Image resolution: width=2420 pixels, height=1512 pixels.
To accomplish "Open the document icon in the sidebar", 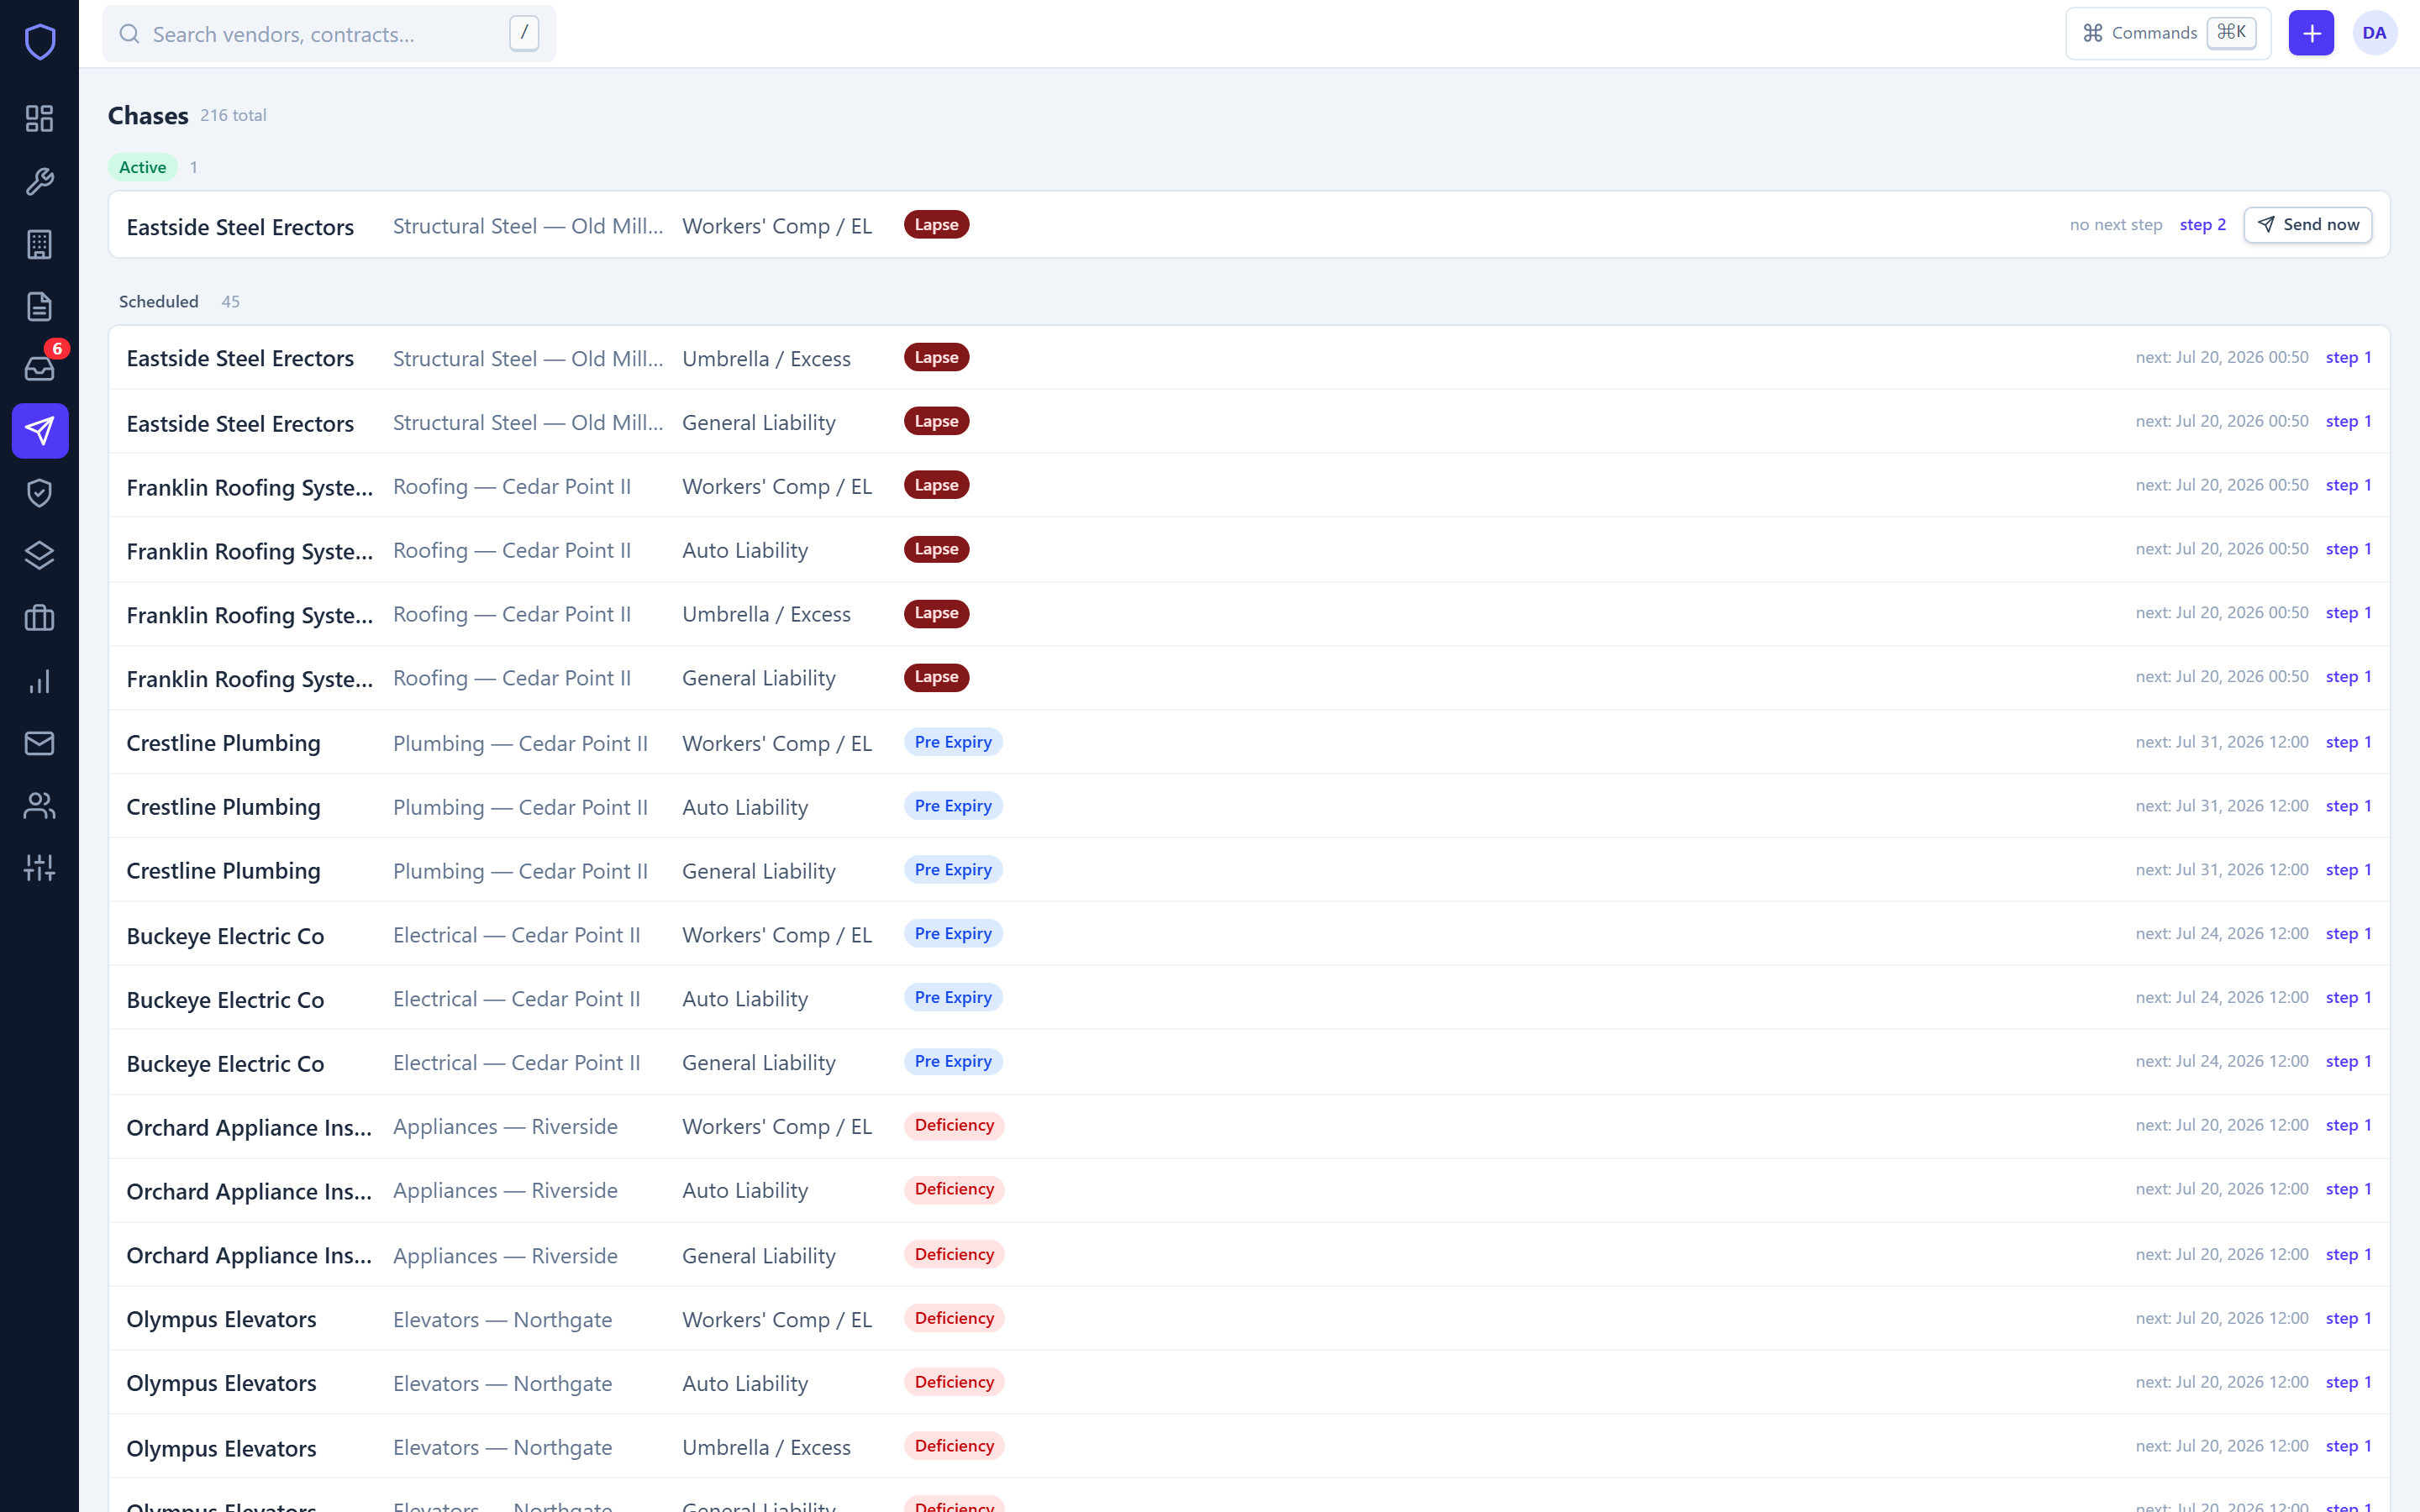I will (40, 306).
